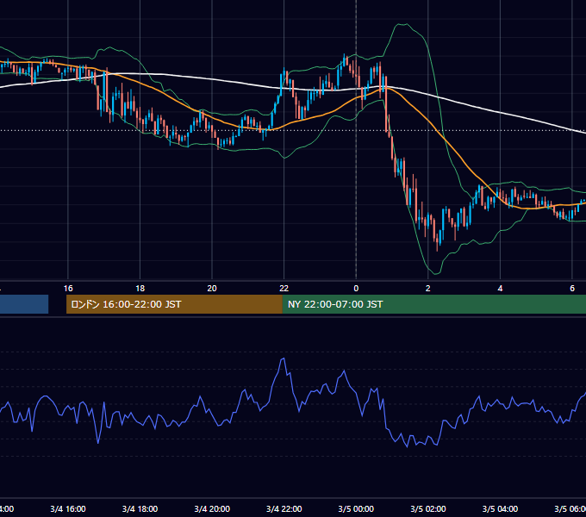
Task: Click hour label 22 on price chart axis
Action: click(x=284, y=289)
